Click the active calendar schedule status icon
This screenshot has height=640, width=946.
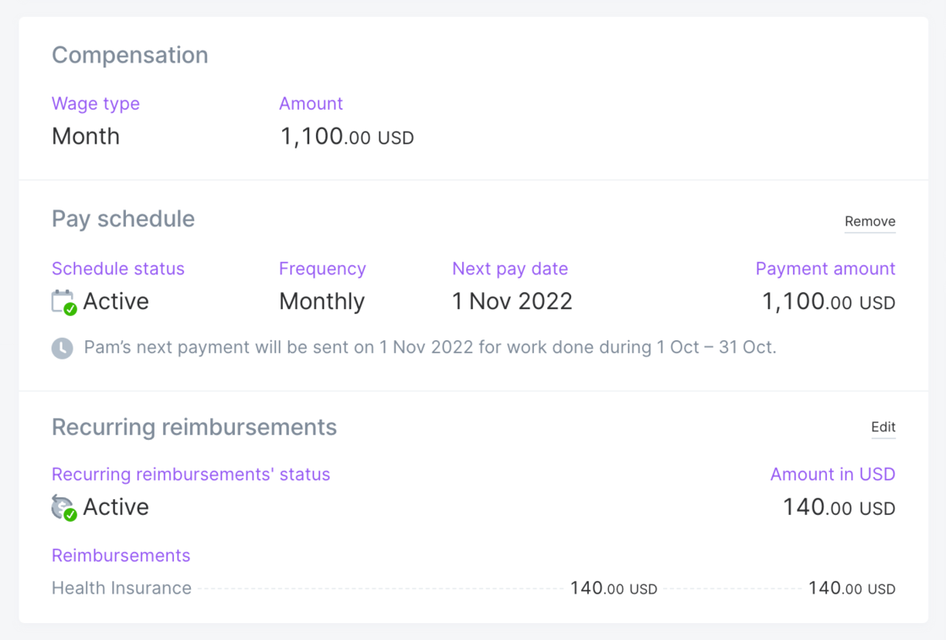click(63, 302)
